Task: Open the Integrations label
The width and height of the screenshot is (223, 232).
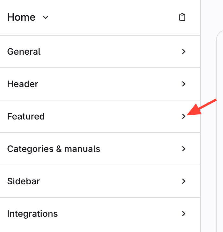Action: tap(32, 214)
